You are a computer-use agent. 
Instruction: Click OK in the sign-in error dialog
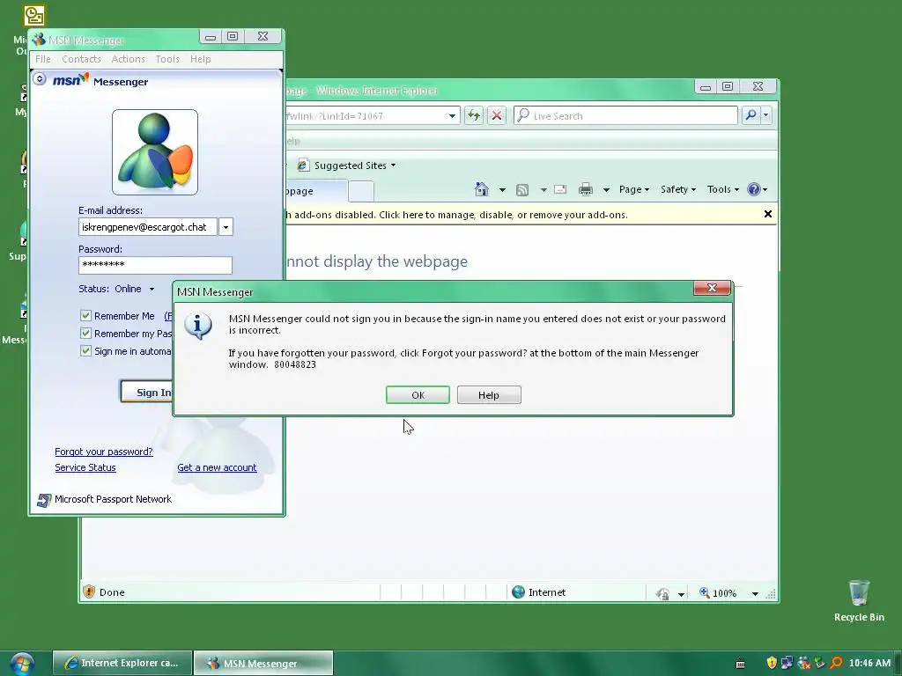point(418,395)
